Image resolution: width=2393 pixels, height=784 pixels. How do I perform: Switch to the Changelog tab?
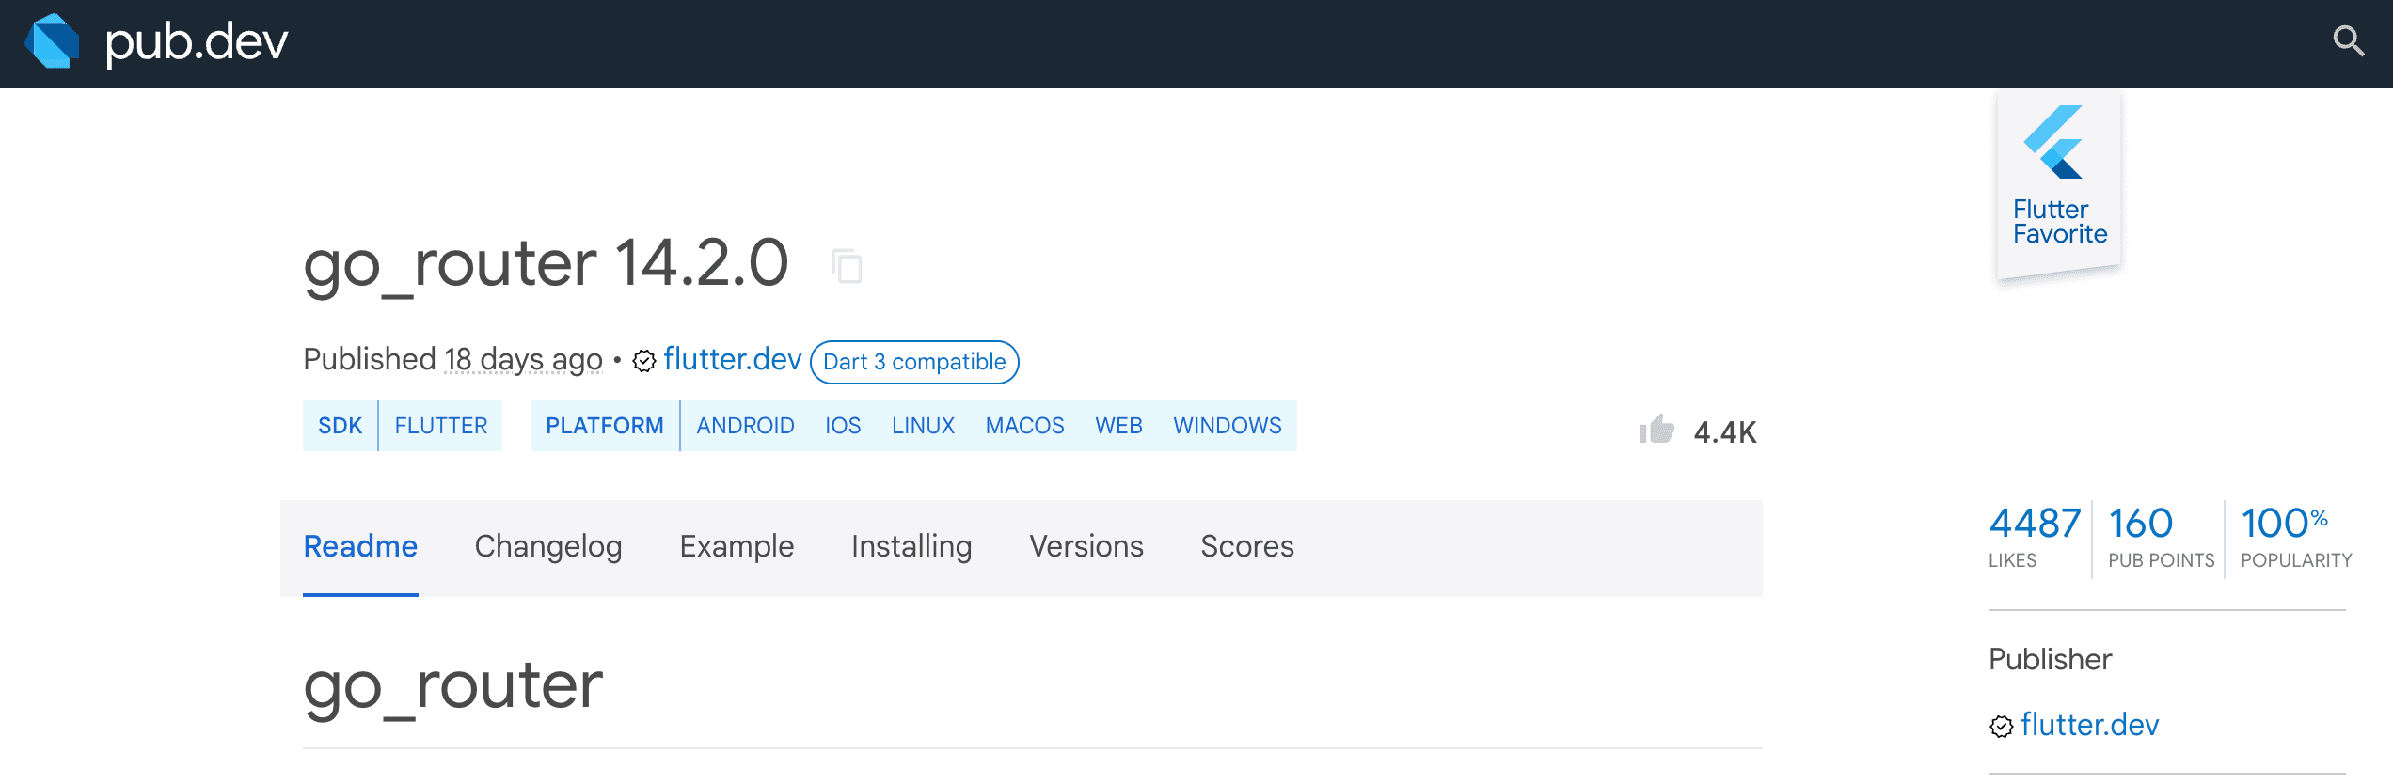548,546
